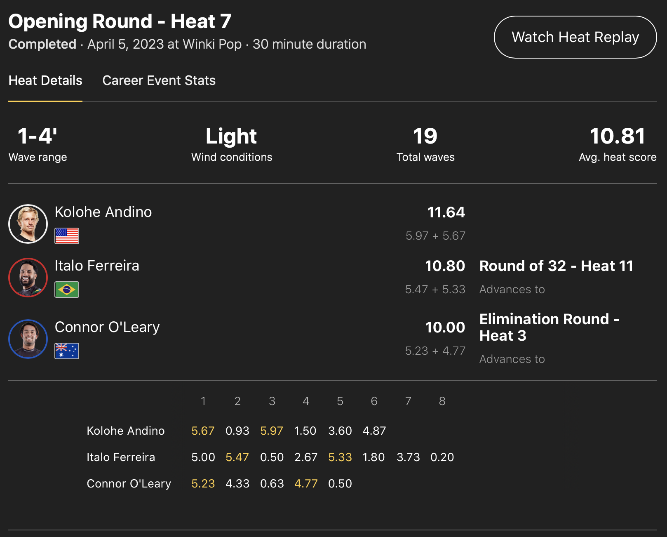Click Italo Ferreira's name in the results list
This screenshot has height=537, width=667.
click(97, 266)
